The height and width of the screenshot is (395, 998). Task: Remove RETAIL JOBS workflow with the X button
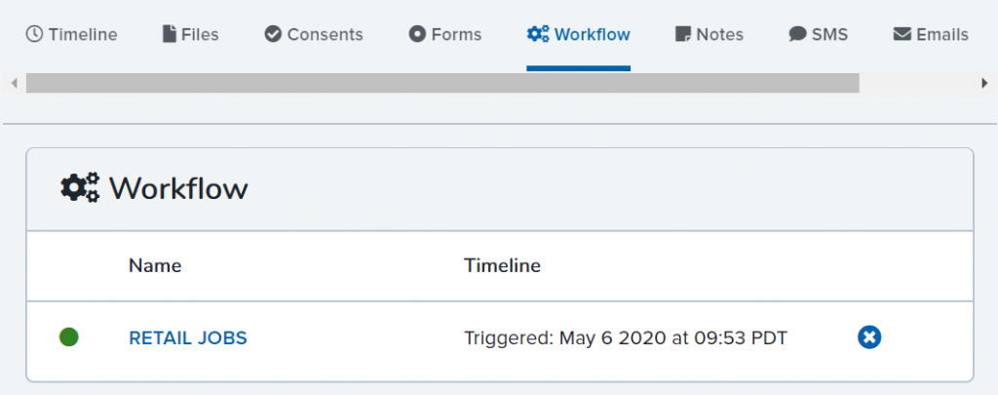(x=868, y=337)
